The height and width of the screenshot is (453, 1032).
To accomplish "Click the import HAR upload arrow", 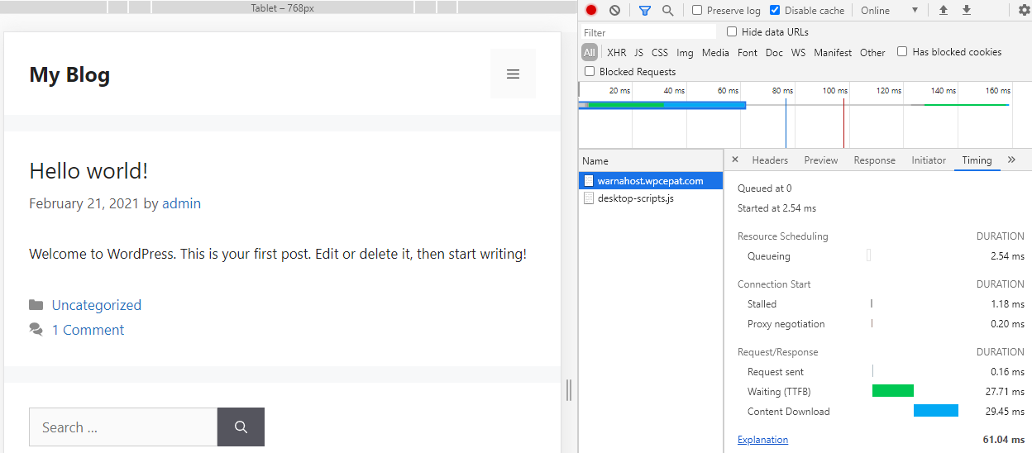I will click(x=943, y=11).
